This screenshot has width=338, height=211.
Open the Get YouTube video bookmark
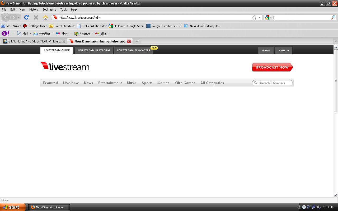92,26
